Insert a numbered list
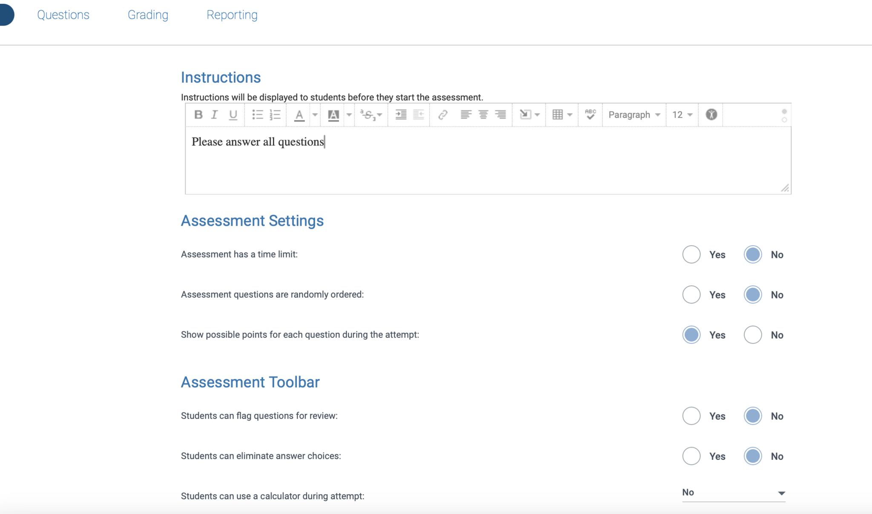 (x=275, y=115)
